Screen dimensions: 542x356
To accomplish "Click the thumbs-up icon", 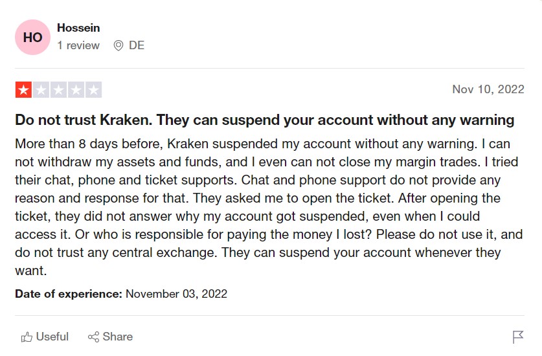I will pos(27,337).
